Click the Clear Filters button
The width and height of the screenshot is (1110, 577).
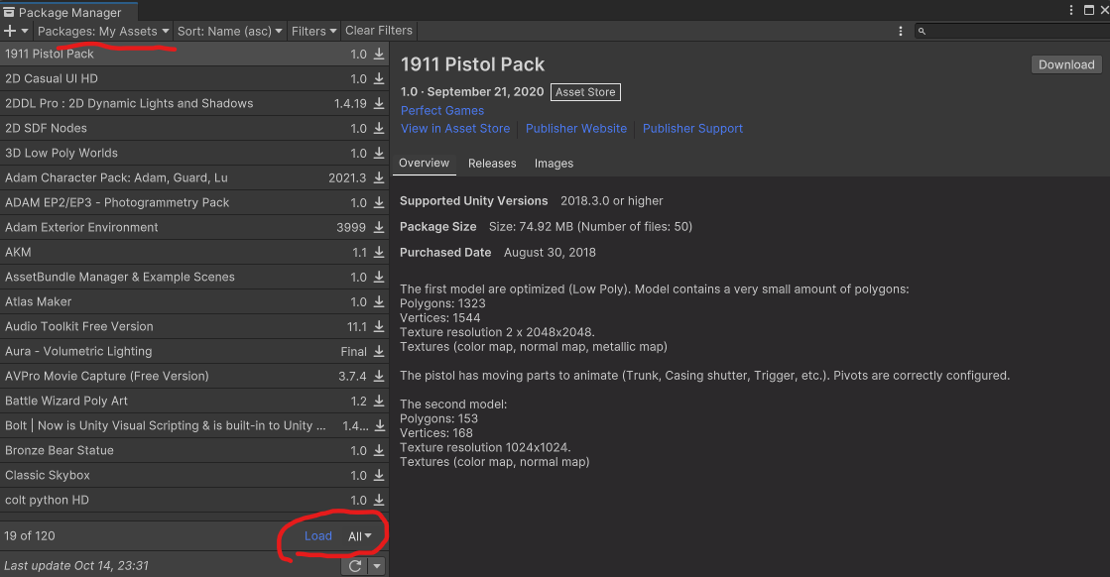[x=379, y=31]
